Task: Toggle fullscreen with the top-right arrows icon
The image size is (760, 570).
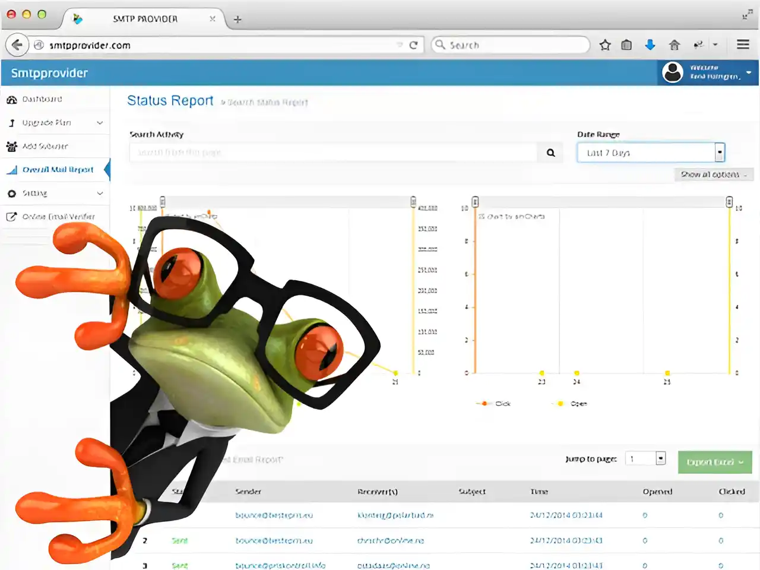Action: (x=748, y=15)
